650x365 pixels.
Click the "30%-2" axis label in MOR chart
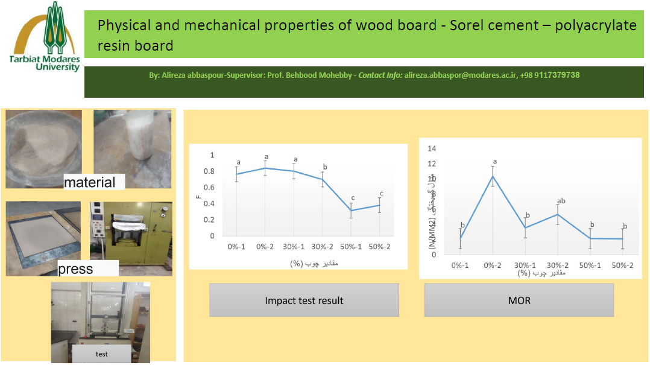[557, 266]
